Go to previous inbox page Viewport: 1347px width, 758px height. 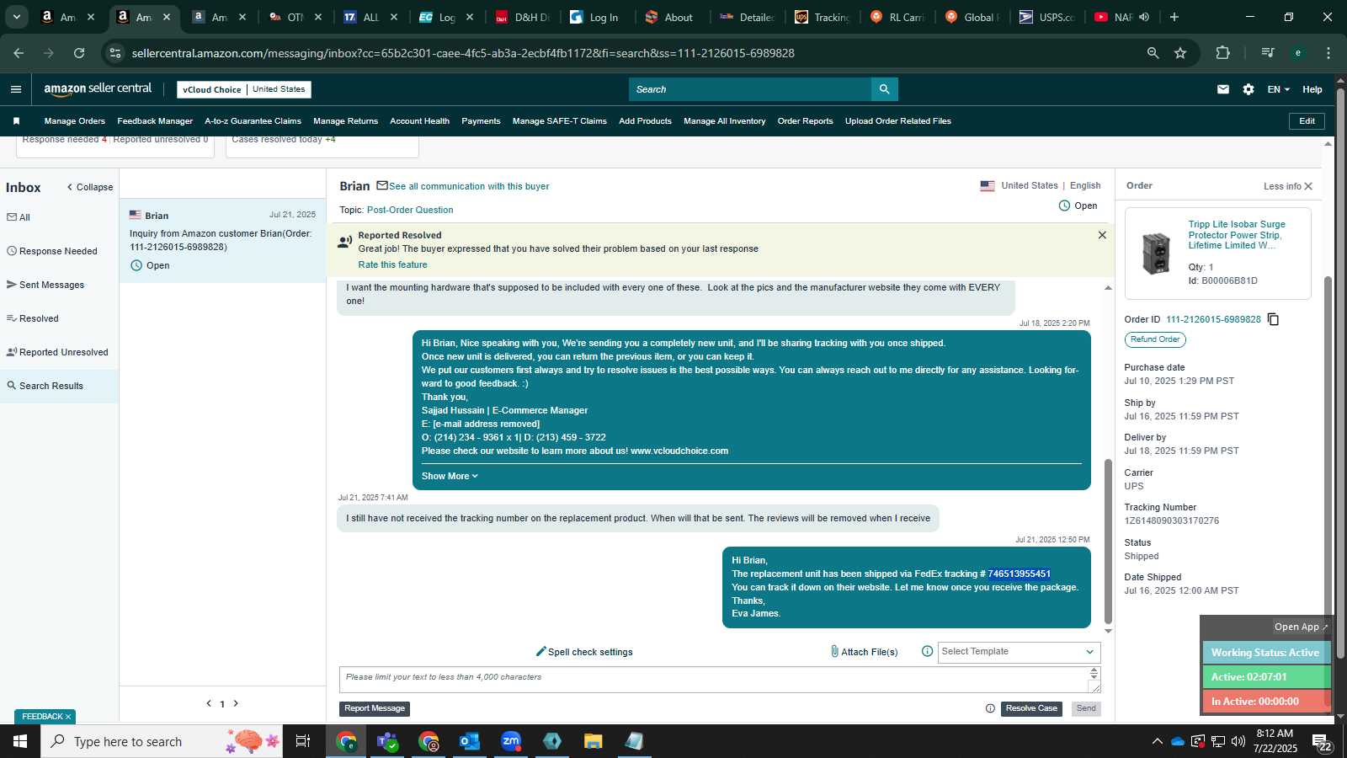pos(209,703)
